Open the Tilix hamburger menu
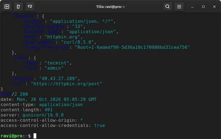 click(x=179, y=7)
